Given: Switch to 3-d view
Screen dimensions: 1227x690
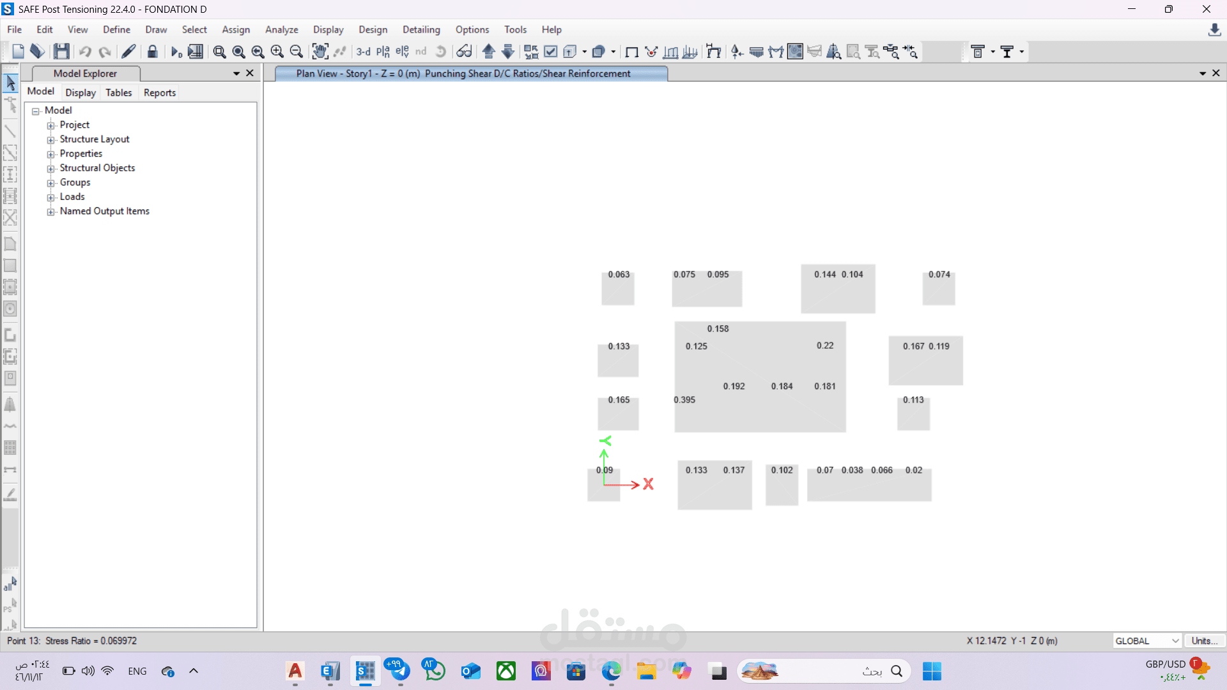Looking at the screenshot, I should coord(363,52).
